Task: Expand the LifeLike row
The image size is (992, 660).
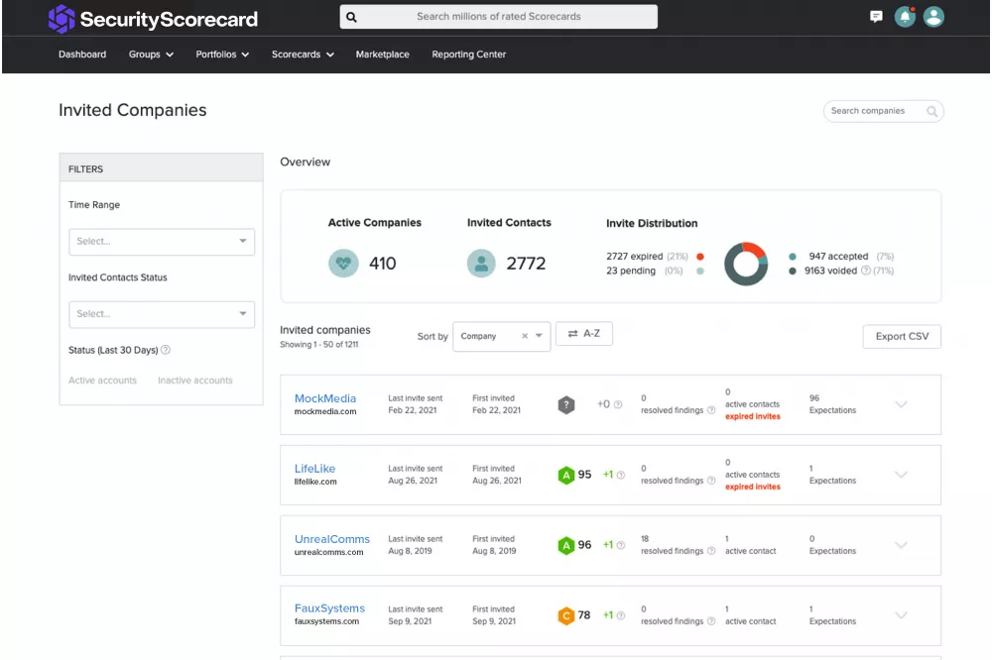Action: [x=901, y=475]
